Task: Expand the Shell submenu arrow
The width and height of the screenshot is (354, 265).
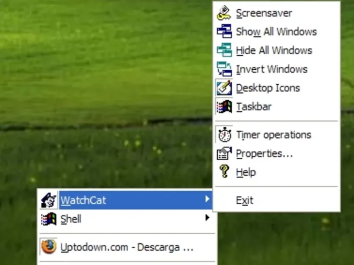Action: [207, 217]
